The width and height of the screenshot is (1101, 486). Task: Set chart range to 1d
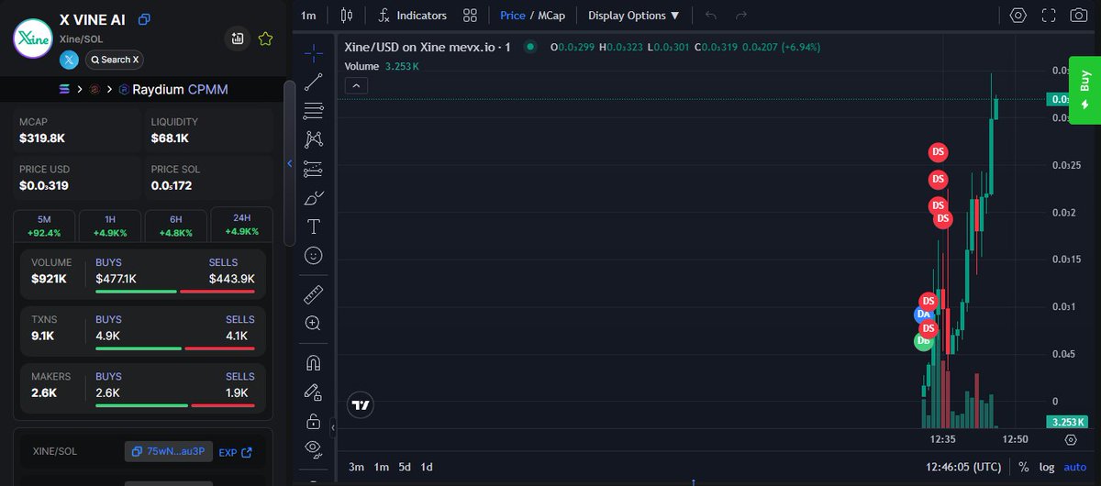tap(427, 467)
